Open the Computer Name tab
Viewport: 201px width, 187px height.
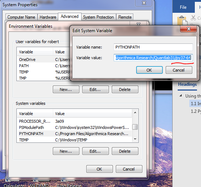[x=21, y=17]
